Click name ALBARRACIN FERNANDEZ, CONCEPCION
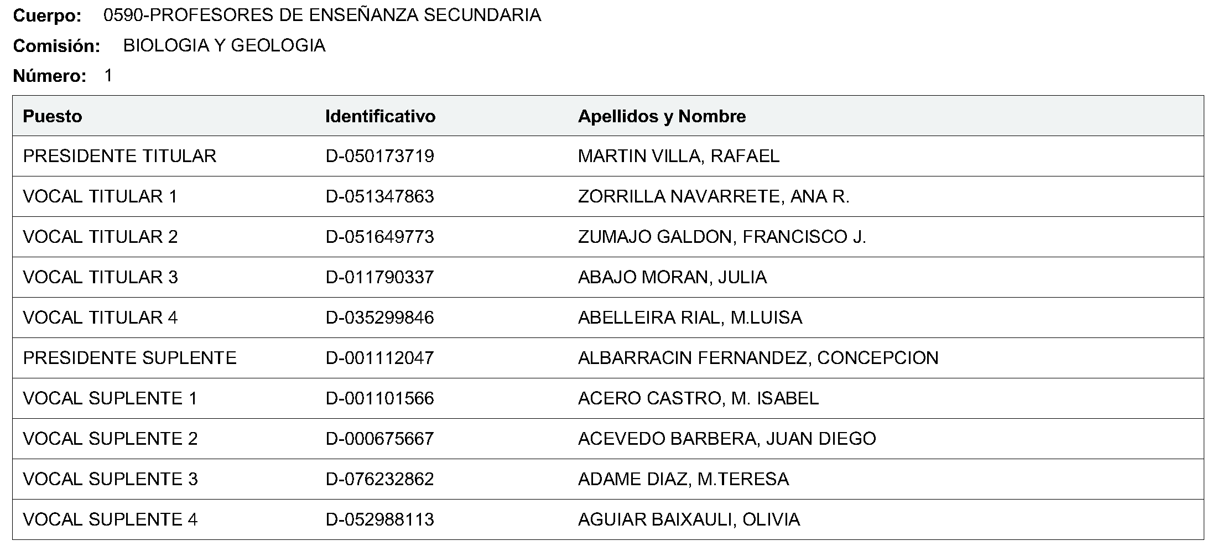1217x551 pixels. pyautogui.click(x=758, y=358)
